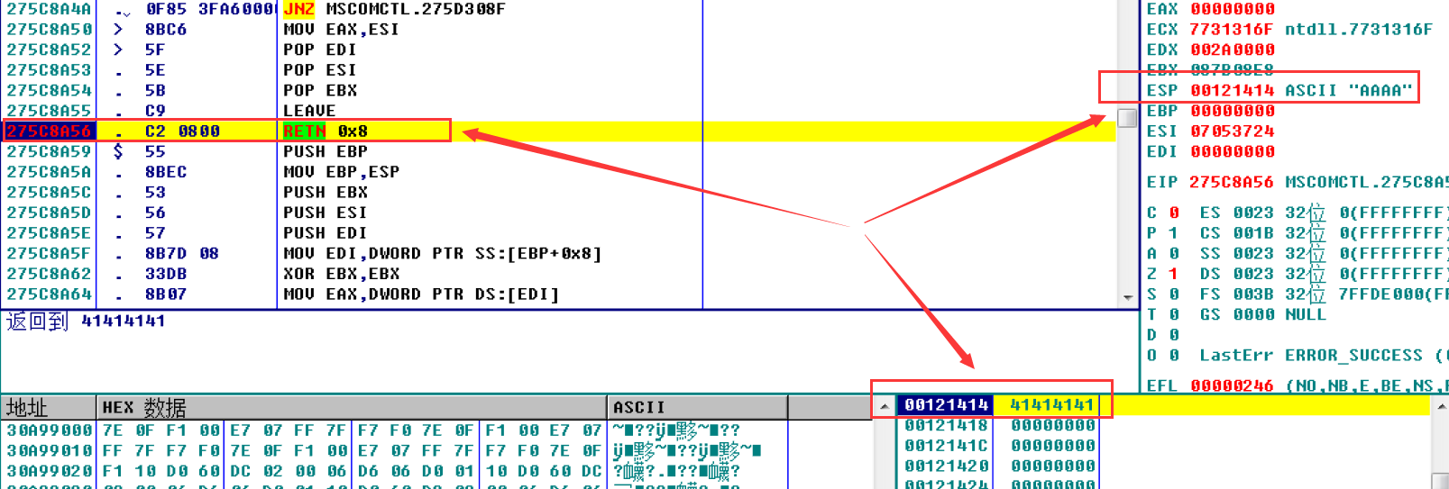This screenshot has height=489, width=1449.
Task: Click the C carry flag bit
Action: point(1174,213)
